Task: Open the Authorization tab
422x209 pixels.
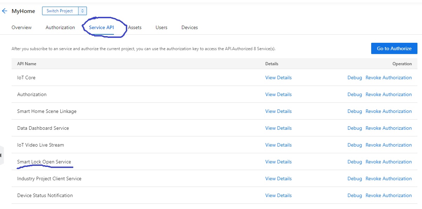Action: pos(60,27)
